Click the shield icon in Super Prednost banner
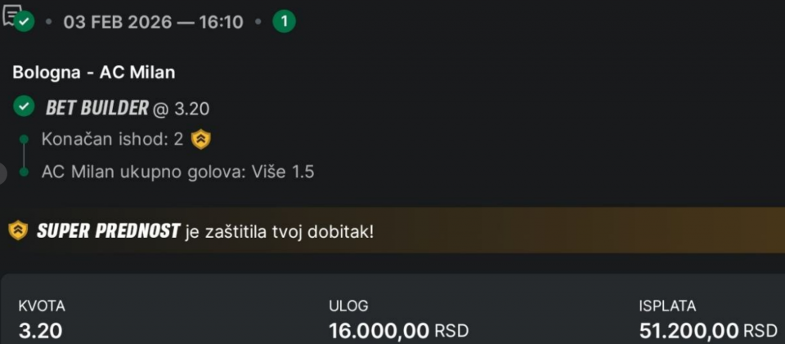 click(18, 230)
